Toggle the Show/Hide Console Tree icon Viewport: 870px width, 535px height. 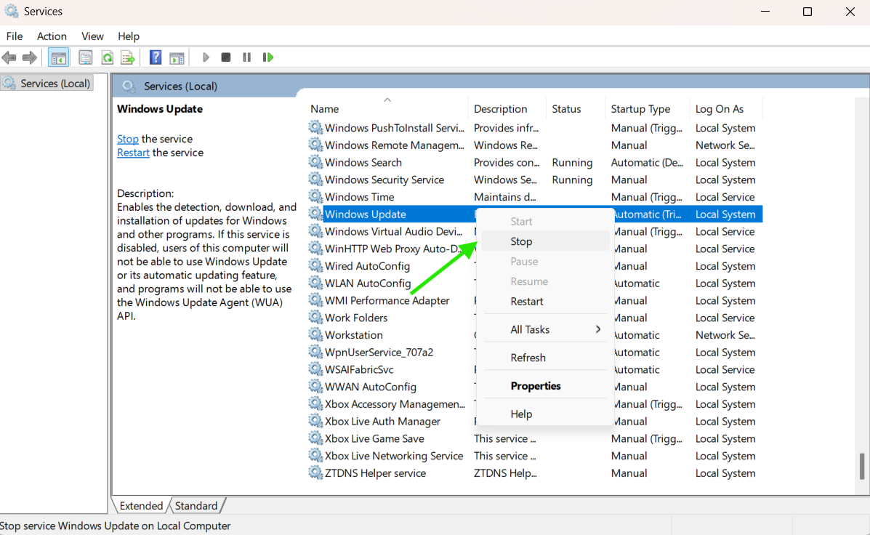58,57
